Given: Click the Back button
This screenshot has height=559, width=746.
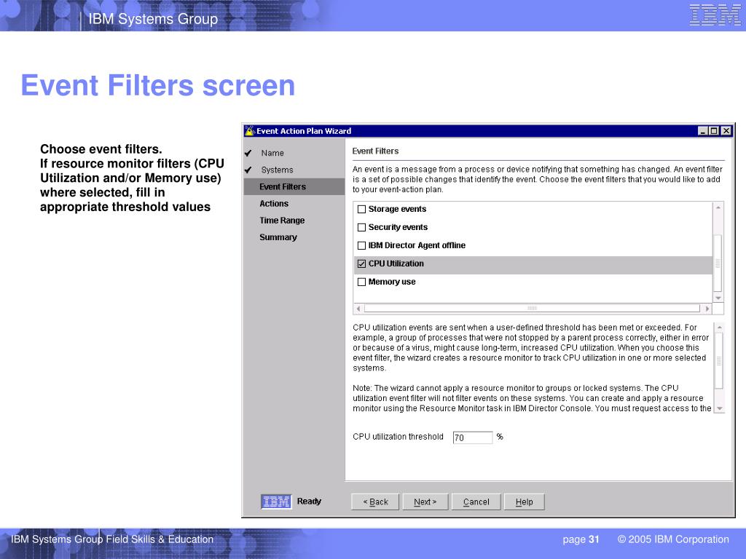Looking at the screenshot, I should tap(375, 502).
